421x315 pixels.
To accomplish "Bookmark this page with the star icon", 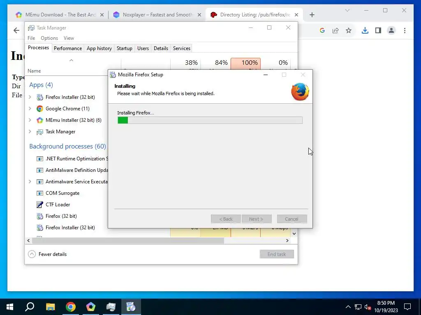I will [349, 30].
